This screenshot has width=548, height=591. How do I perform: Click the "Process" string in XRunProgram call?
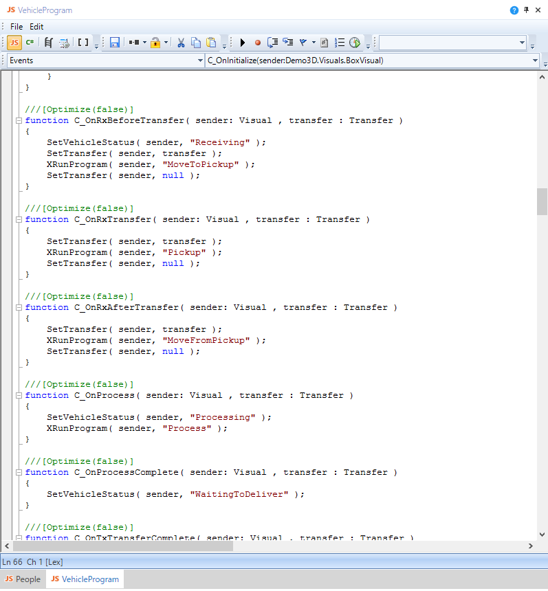(x=187, y=428)
